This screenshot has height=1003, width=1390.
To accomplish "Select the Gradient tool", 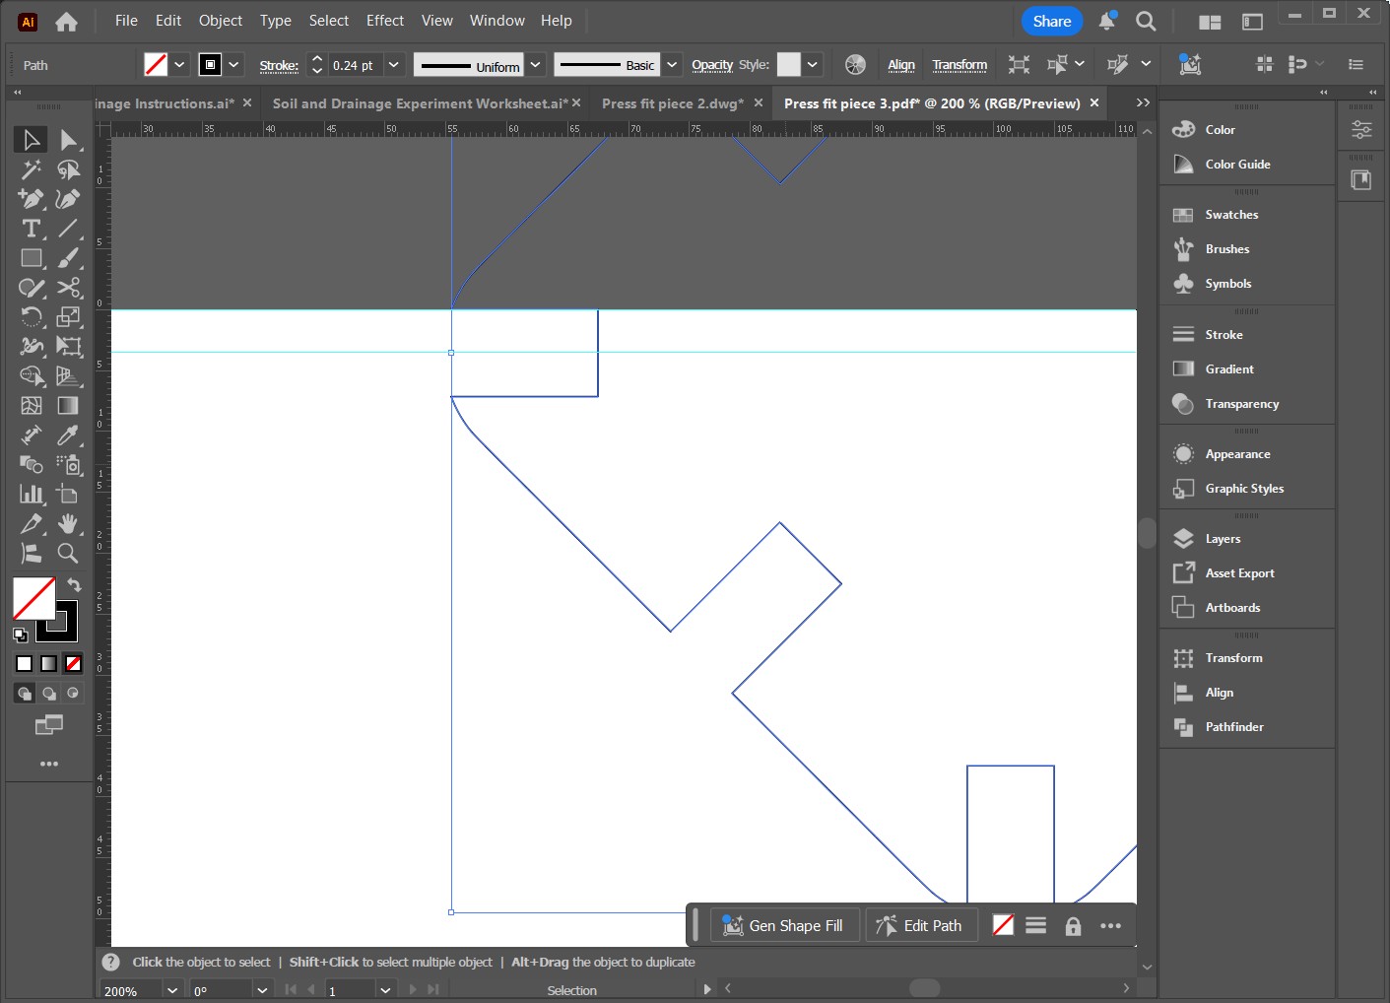I will 68,406.
